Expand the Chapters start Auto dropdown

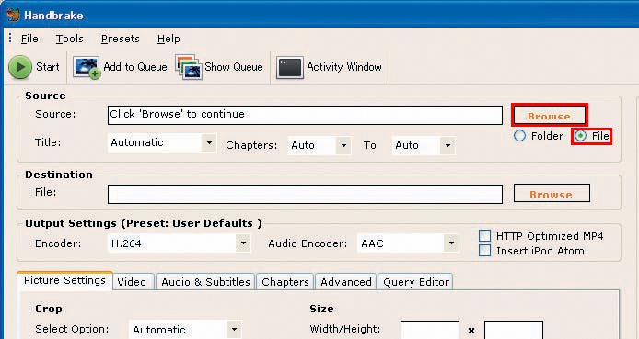coord(319,145)
